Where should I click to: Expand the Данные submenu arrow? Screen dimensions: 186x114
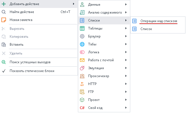pos(126,5)
